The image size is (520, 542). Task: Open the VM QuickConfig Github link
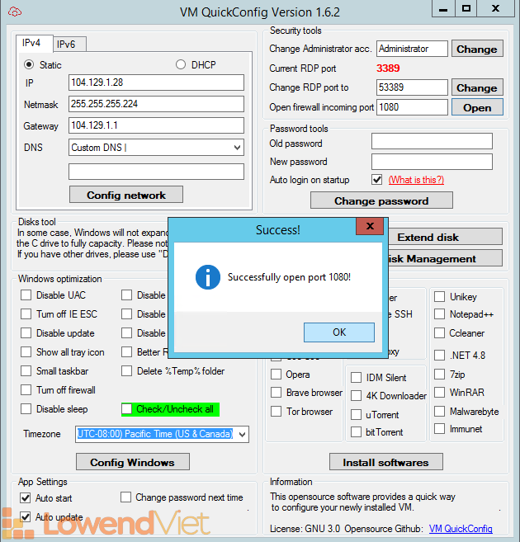coord(461,529)
